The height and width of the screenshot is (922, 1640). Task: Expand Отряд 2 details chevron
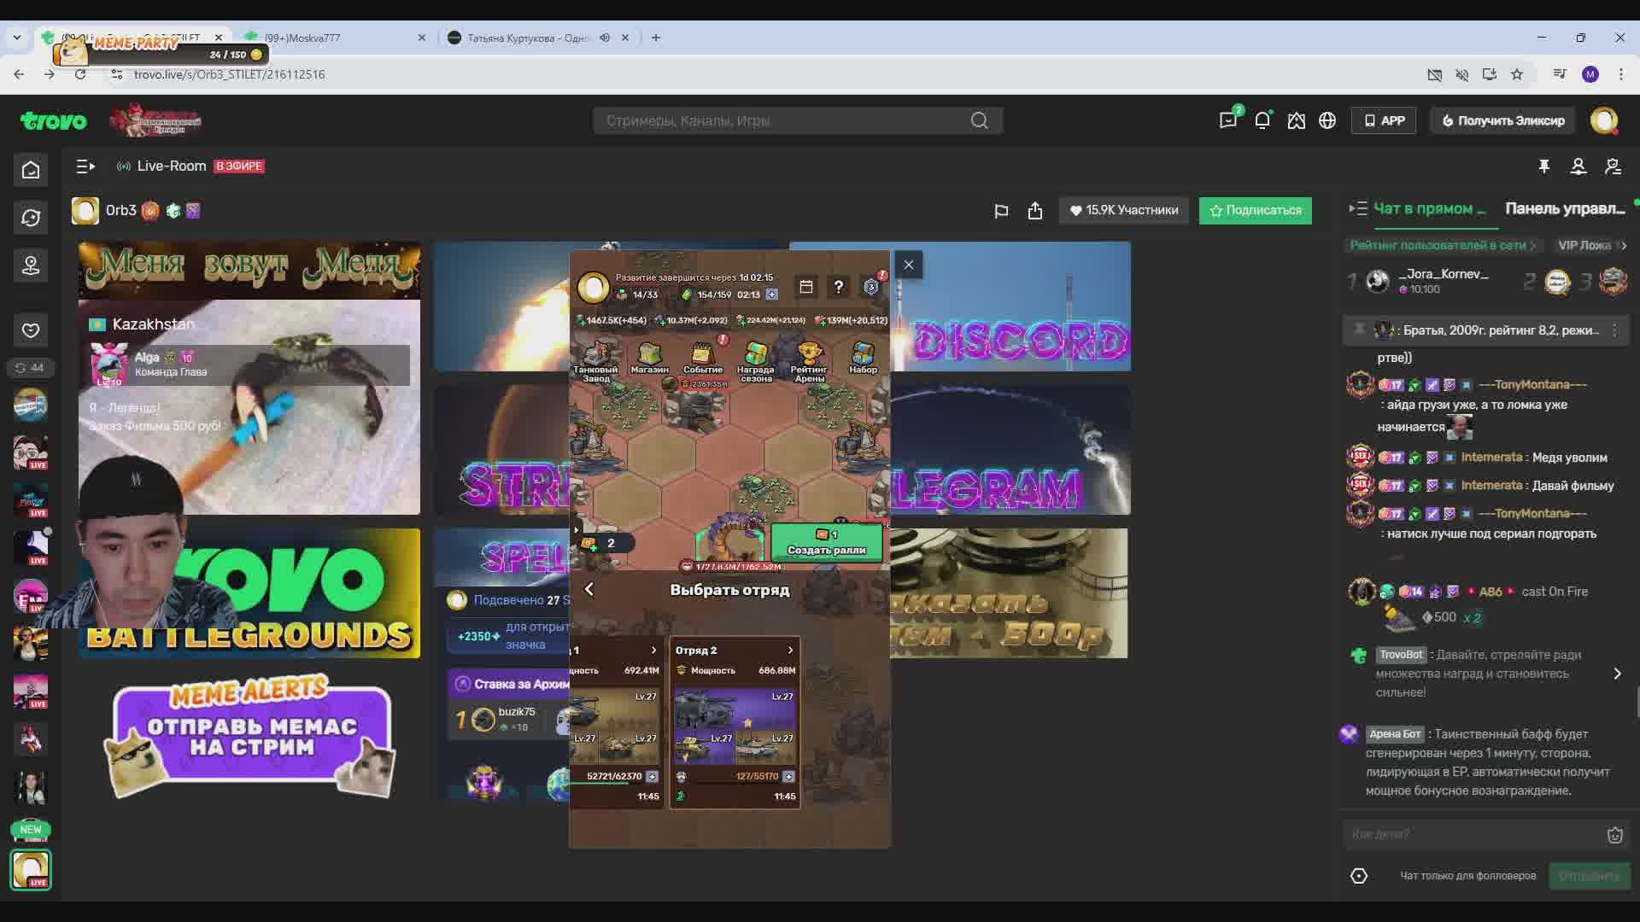[790, 651]
